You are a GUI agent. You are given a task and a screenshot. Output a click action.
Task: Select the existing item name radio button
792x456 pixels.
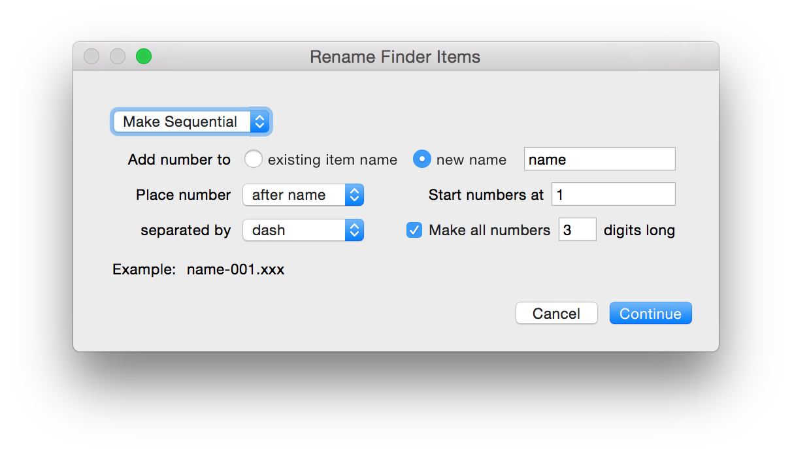[x=253, y=159]
